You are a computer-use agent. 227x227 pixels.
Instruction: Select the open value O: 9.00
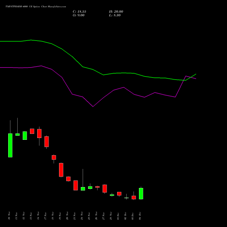click(x=79, y=15)
